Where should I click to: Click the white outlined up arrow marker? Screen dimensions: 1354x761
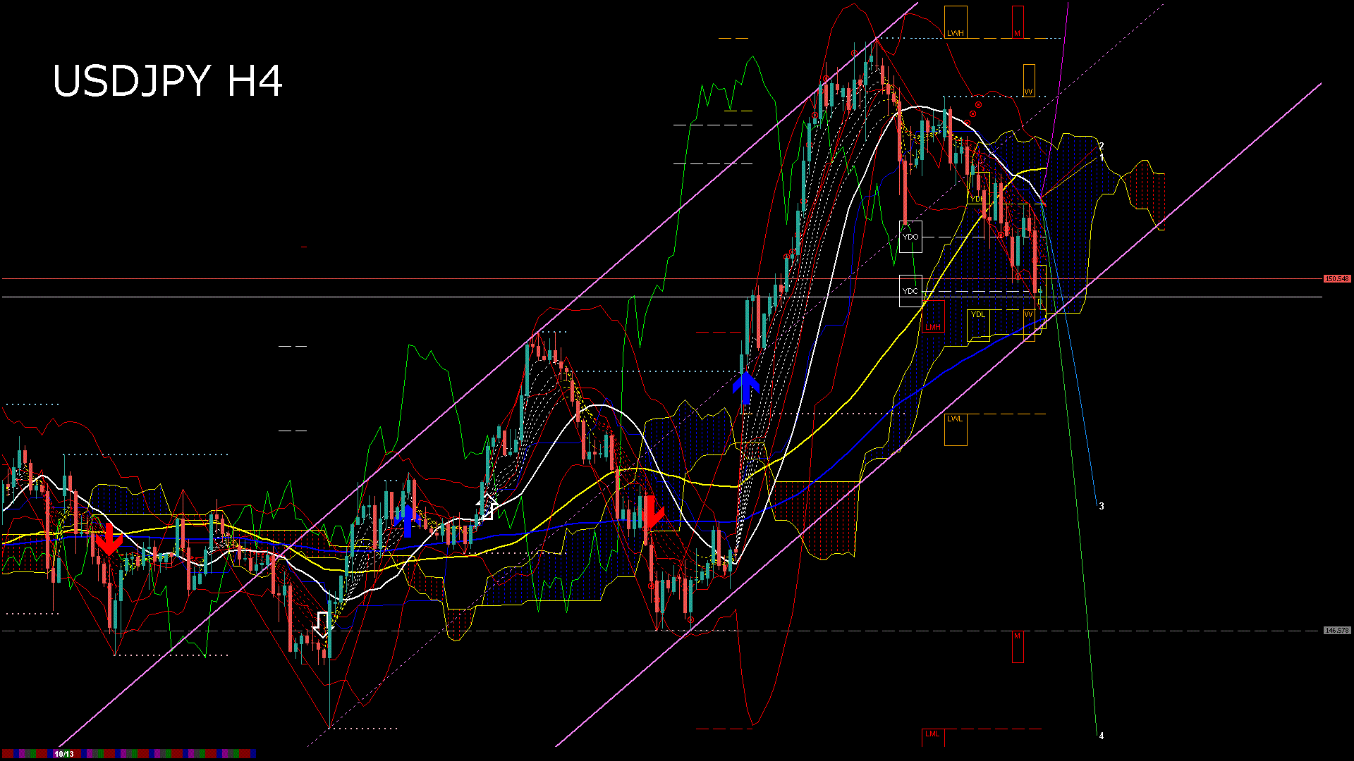[487, 506]
